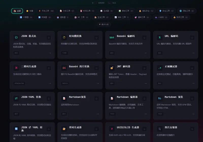Select the 媒体工具 category
203x142 pixels.
click(x=126, y=11)
